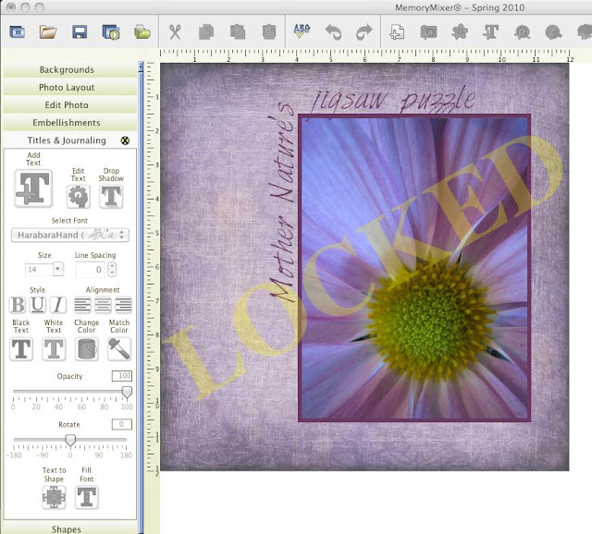
Task: Click the undo arrow in toolbar
Action: point(333,32)
